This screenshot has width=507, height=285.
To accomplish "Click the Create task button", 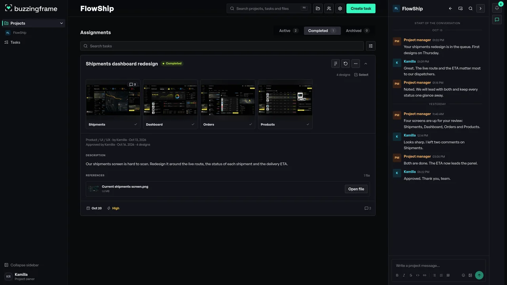I will click(361, 8).
